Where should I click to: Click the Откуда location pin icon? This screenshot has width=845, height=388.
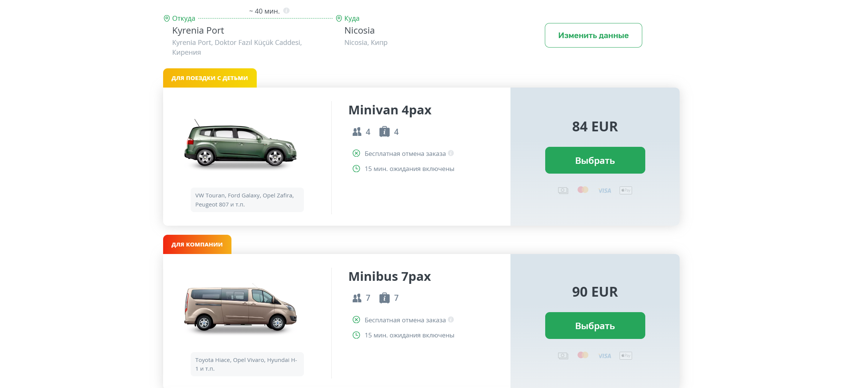point(167,18)
